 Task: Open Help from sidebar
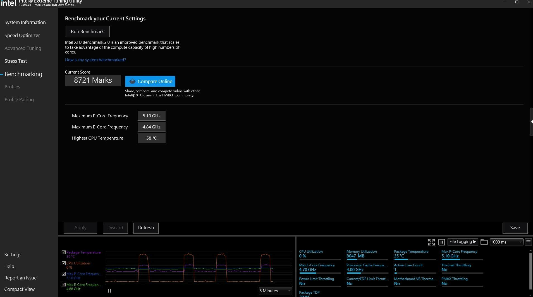click(9, 266)
